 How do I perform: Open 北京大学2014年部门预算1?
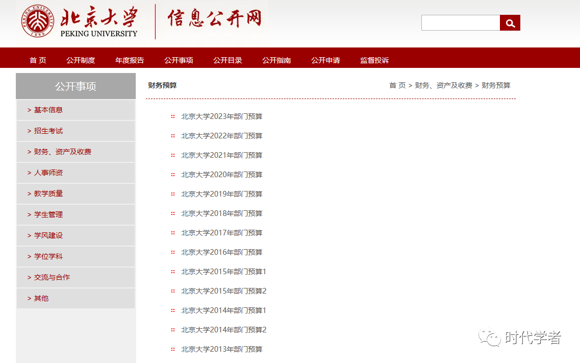pos(223,310)
